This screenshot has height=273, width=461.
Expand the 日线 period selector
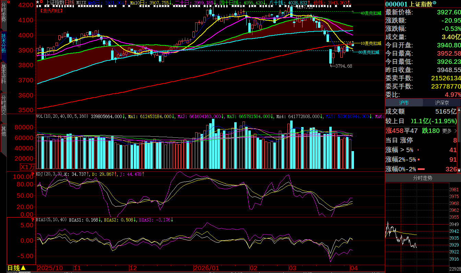click(16, 268)
